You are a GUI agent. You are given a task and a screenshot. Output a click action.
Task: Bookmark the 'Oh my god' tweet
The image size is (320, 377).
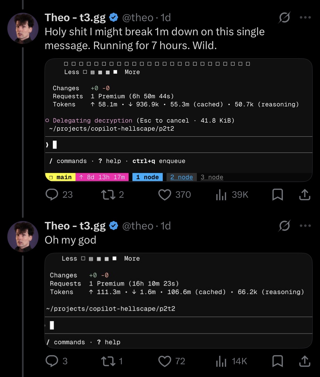[278, 361]
